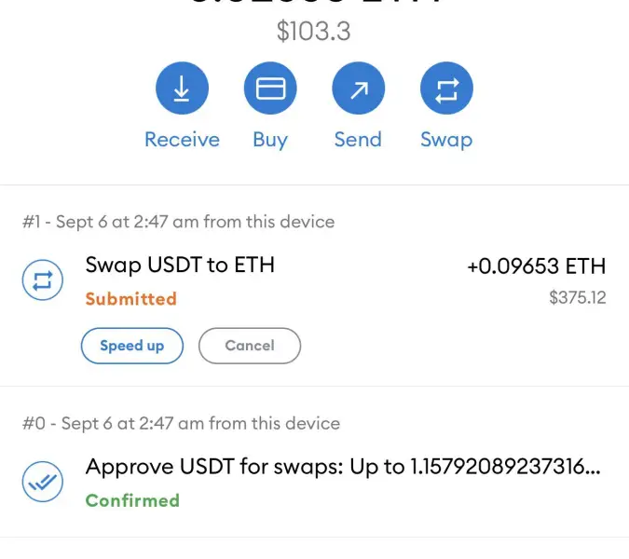629x559 pixels.
Task: Click the #1 Sept 6 transaction header
Action: click(x=178, y=222)
